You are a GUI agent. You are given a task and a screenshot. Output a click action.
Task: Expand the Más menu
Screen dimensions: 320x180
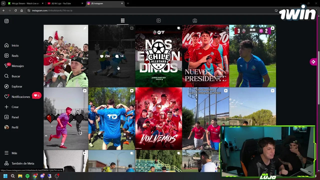pos(14,153)
